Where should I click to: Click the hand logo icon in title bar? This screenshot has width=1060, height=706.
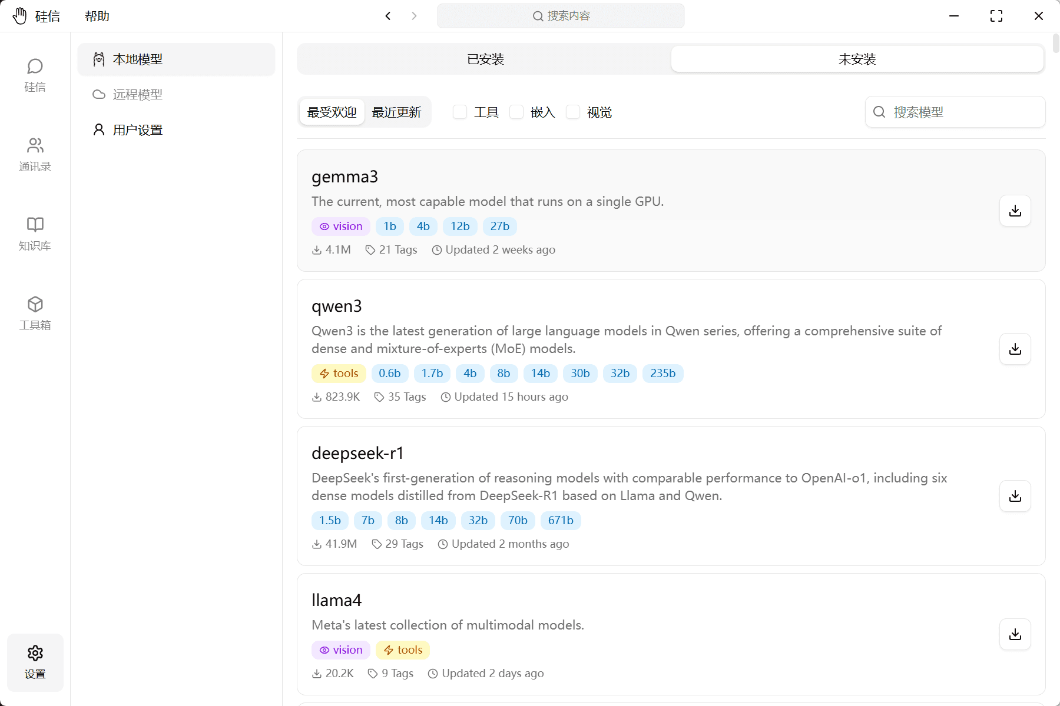coord(20,16)
